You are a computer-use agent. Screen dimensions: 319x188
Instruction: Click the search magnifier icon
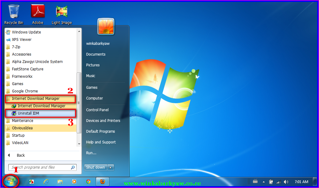(73, 167)
